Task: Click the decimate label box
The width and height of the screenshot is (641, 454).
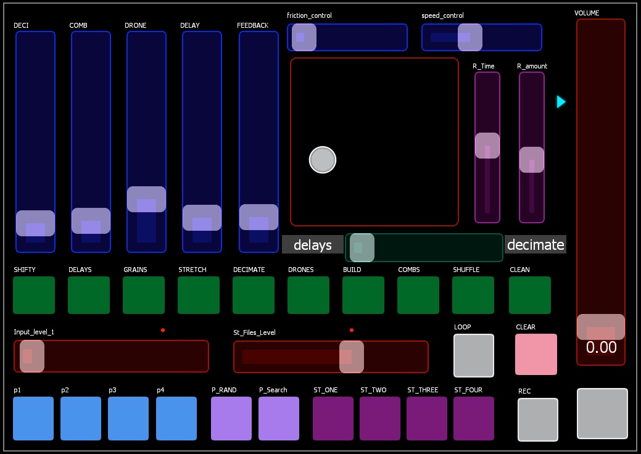Action: tap(536, 244)
